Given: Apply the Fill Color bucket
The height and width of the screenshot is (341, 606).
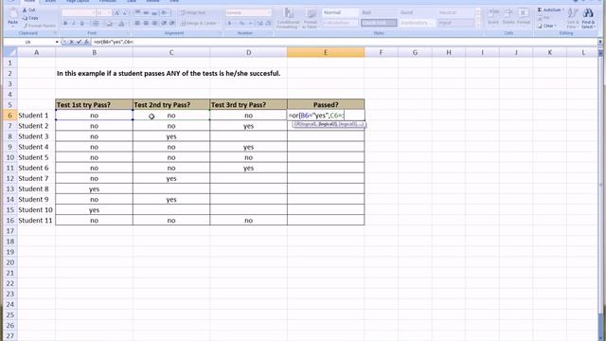Looking at the screenshot, I should pyautogui.click(x=110, y=24).
